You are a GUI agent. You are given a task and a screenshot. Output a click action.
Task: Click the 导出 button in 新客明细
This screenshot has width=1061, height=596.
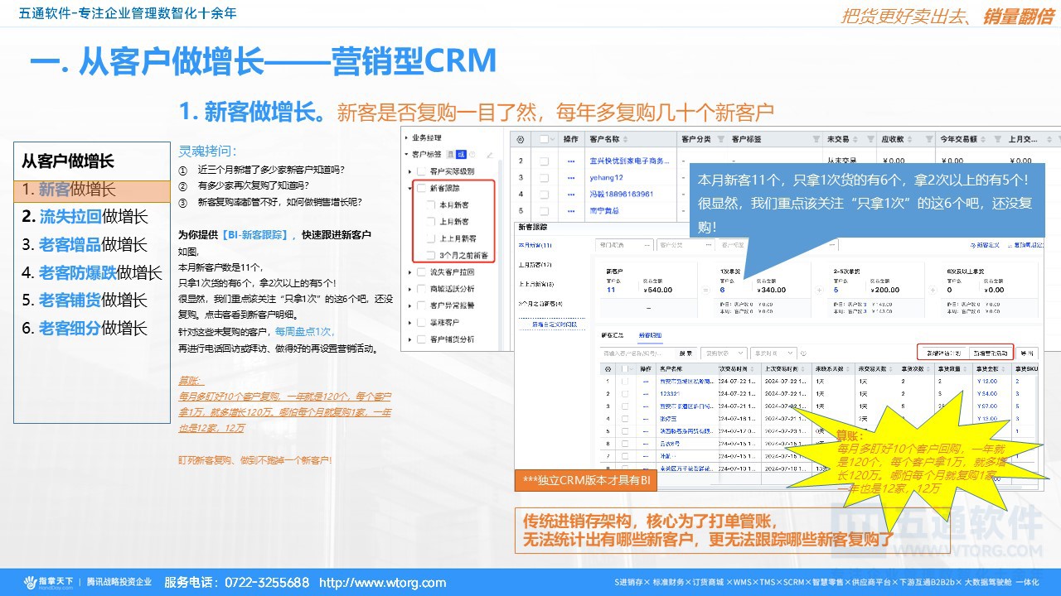coord(1027,353)
